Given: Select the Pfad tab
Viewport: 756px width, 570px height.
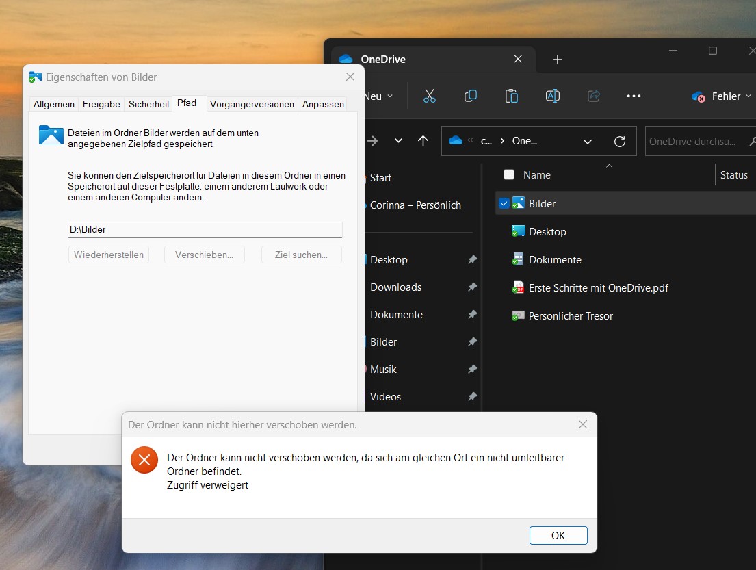Looking at the screenshot, I should 187,103.
